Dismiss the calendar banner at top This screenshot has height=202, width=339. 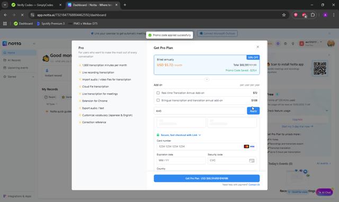pyautogui.click(x=329, y=33)
